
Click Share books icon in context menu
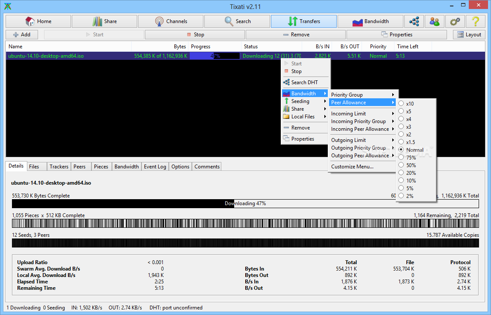(286, 109)
